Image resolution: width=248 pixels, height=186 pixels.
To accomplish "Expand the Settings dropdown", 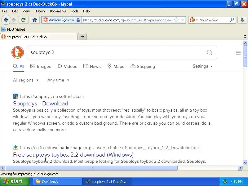I will [x=203, y=66].
